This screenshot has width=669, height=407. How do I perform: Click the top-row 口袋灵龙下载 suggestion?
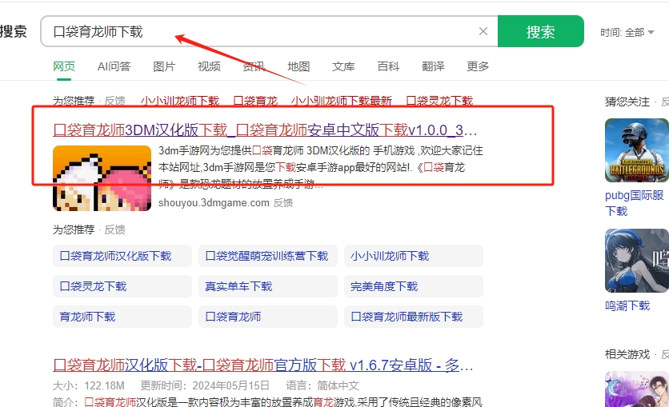(x=439, y=101)
